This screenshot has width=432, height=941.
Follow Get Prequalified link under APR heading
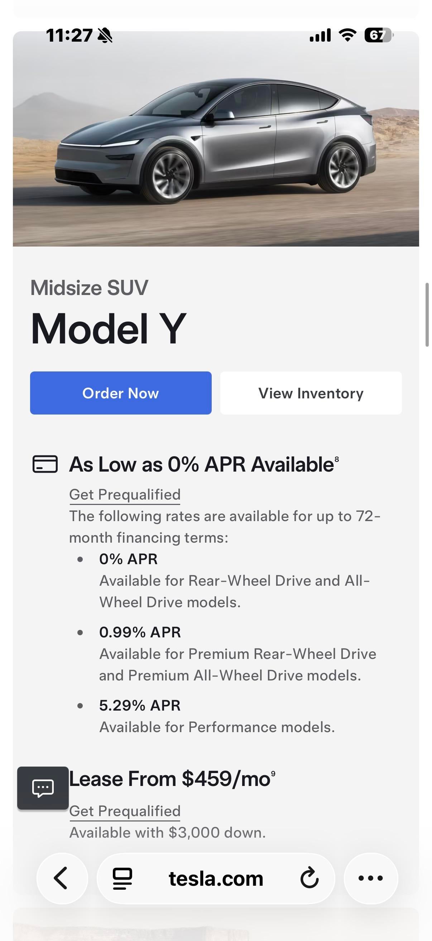pyautogui.click(x=125, y=495)
